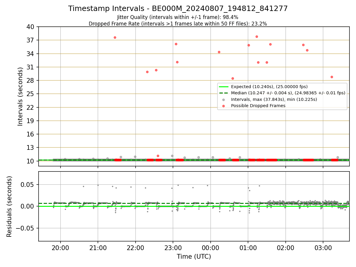Click the red marker icon in the legend

[x=223, y=106]
